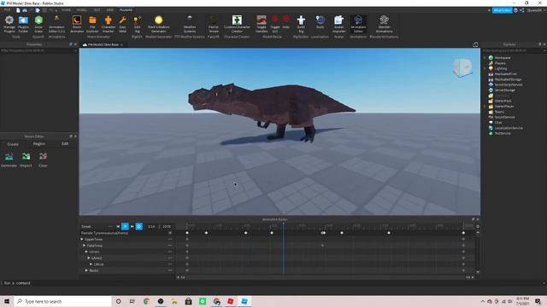Click the Animation Editor vertical scrollbar
Viewport: 547px width, 307px height.
pos(478,252)
